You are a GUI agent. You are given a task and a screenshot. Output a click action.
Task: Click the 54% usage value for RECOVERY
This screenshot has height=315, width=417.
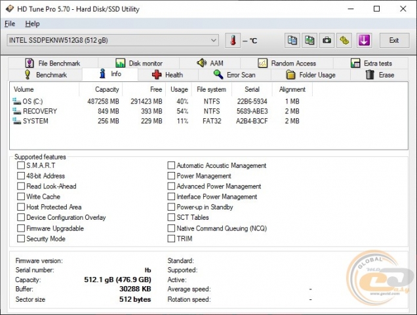point(182,111)
